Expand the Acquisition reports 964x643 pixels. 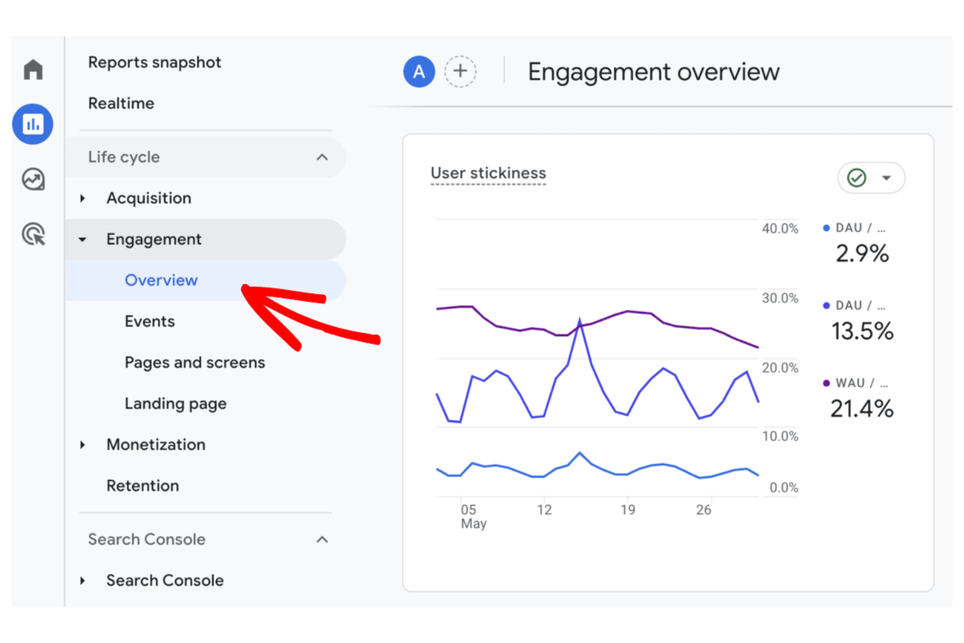point(83,198)
